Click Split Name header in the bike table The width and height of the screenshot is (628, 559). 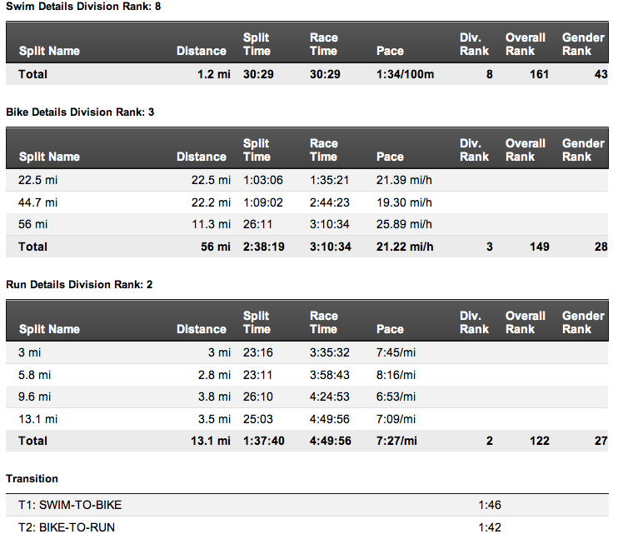[x=49, y=157]
